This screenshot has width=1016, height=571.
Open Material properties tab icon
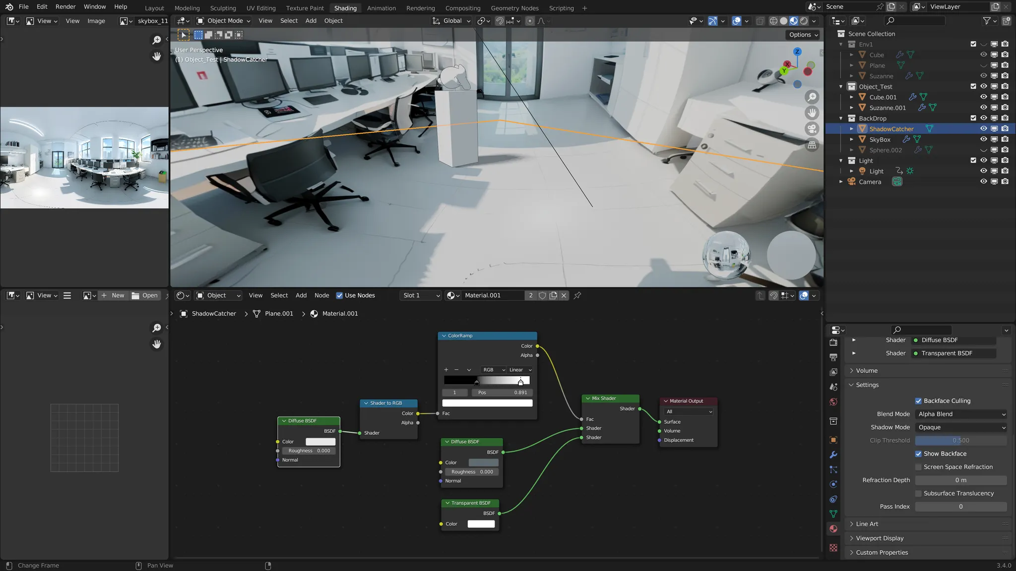pyautogui.click(x=833, y=529)
